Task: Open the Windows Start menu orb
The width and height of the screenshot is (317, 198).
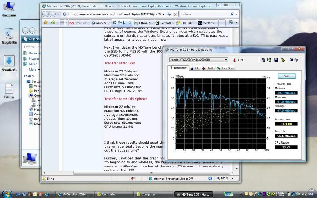Action: click(x=7, y=194)
